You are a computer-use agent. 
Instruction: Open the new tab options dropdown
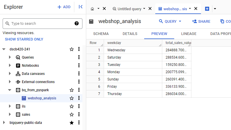click(x=215, y=9)
